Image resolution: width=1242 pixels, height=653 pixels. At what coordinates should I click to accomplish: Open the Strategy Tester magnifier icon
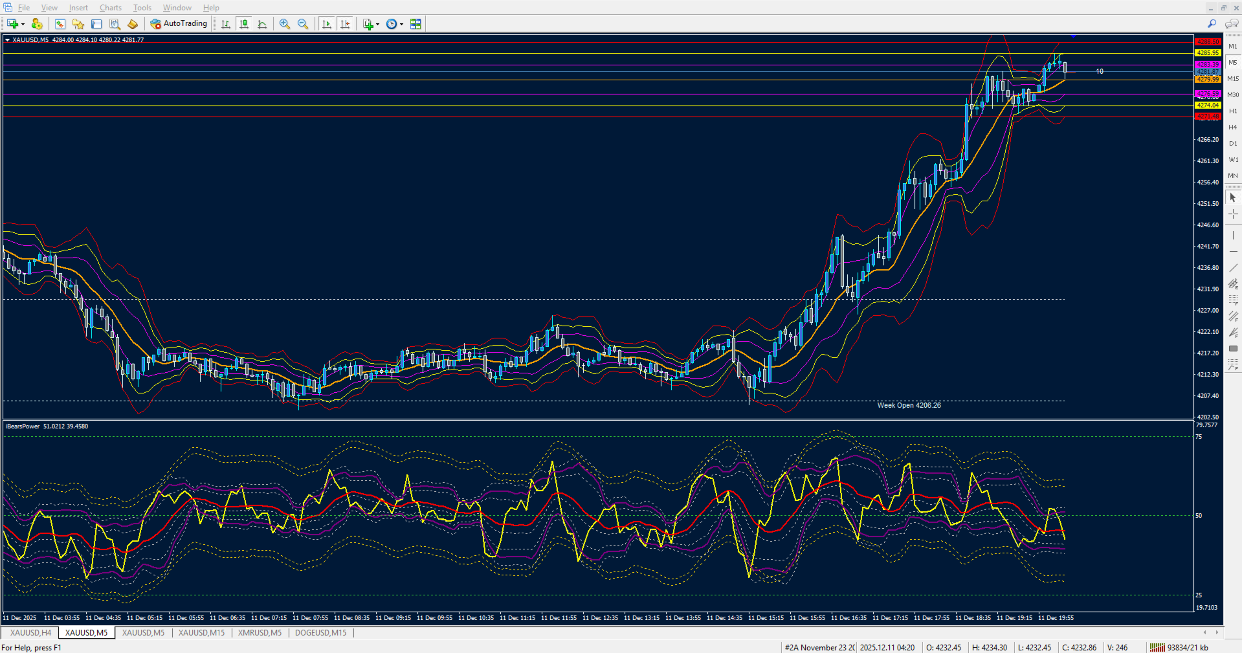tap(115, 24)
